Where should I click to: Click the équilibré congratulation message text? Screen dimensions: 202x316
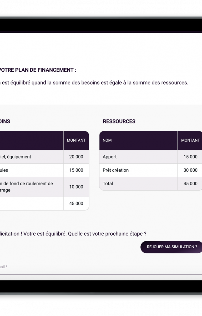click(x=73, y=234)
